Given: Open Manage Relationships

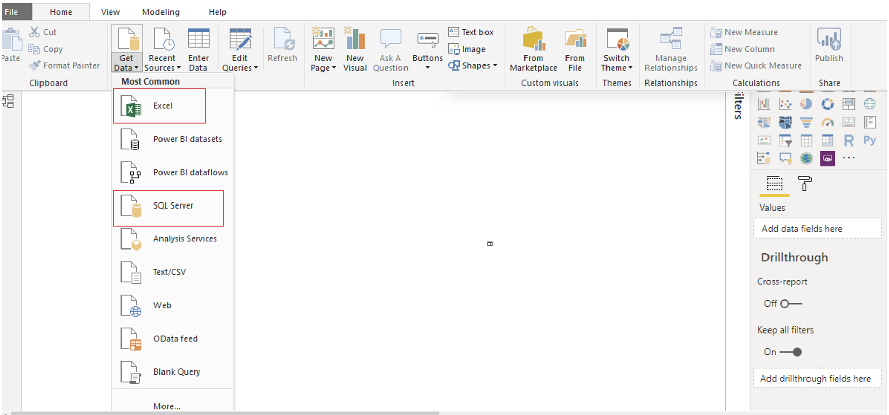Looking at the screenshot, I should tap(671, 50).
